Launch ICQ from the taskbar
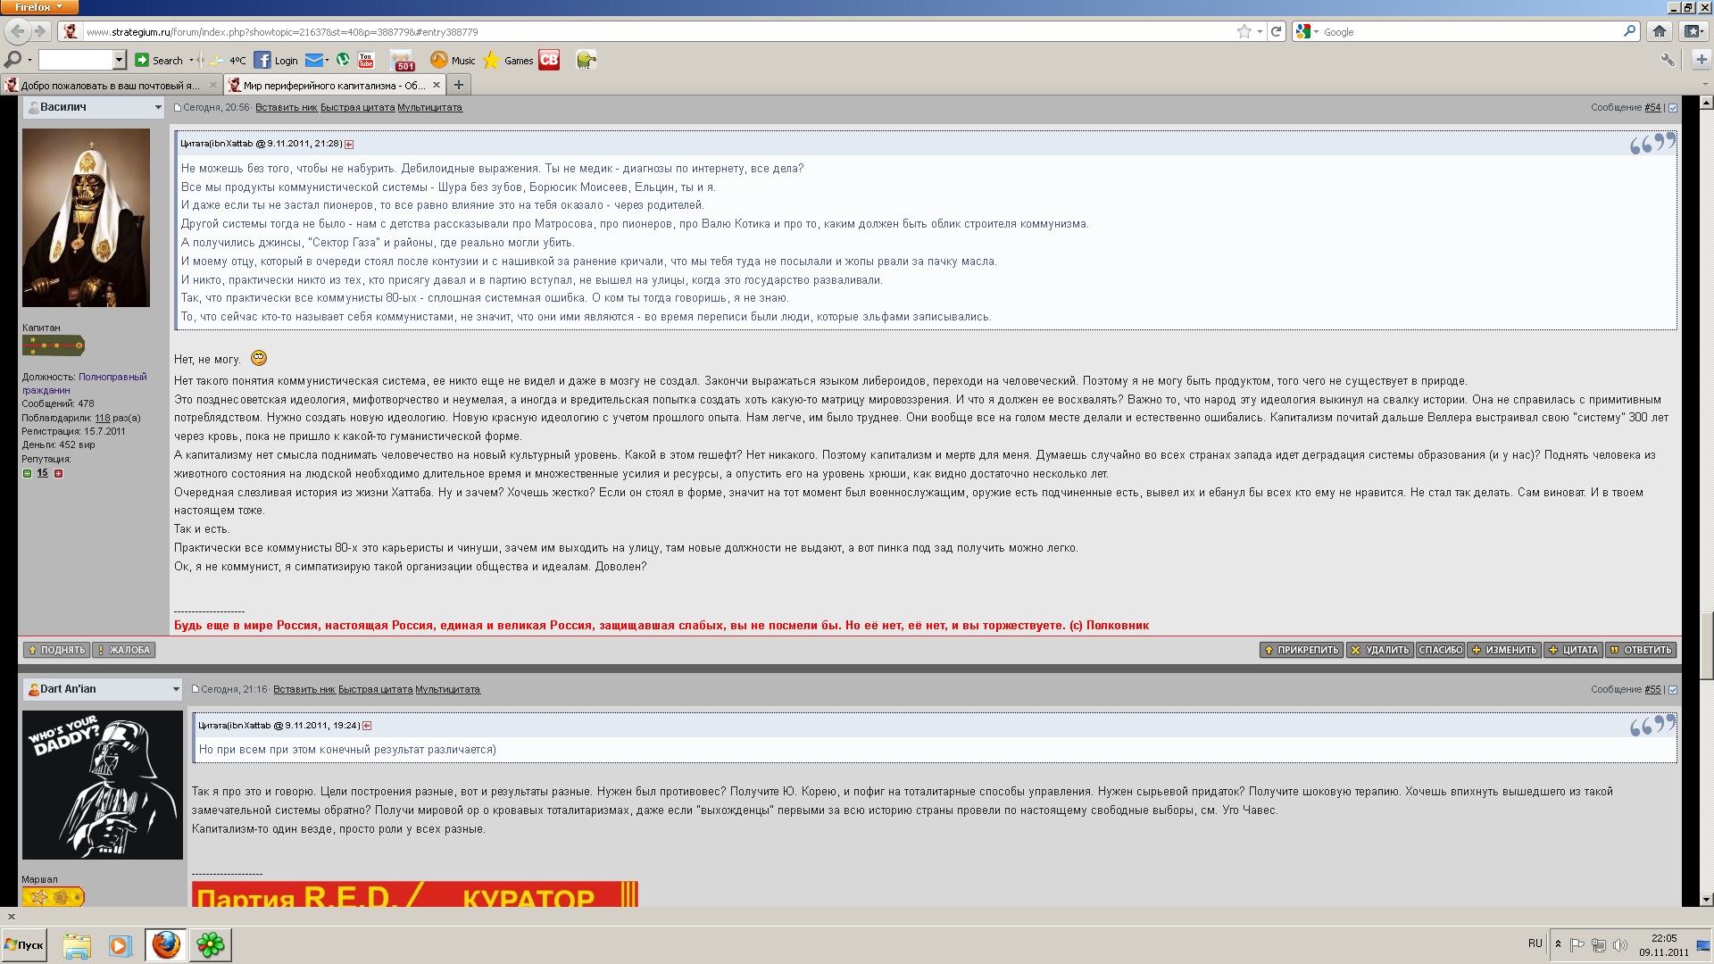Image resolution: width=1714 pixels, height=964 pixels. (x=211, y=944)
